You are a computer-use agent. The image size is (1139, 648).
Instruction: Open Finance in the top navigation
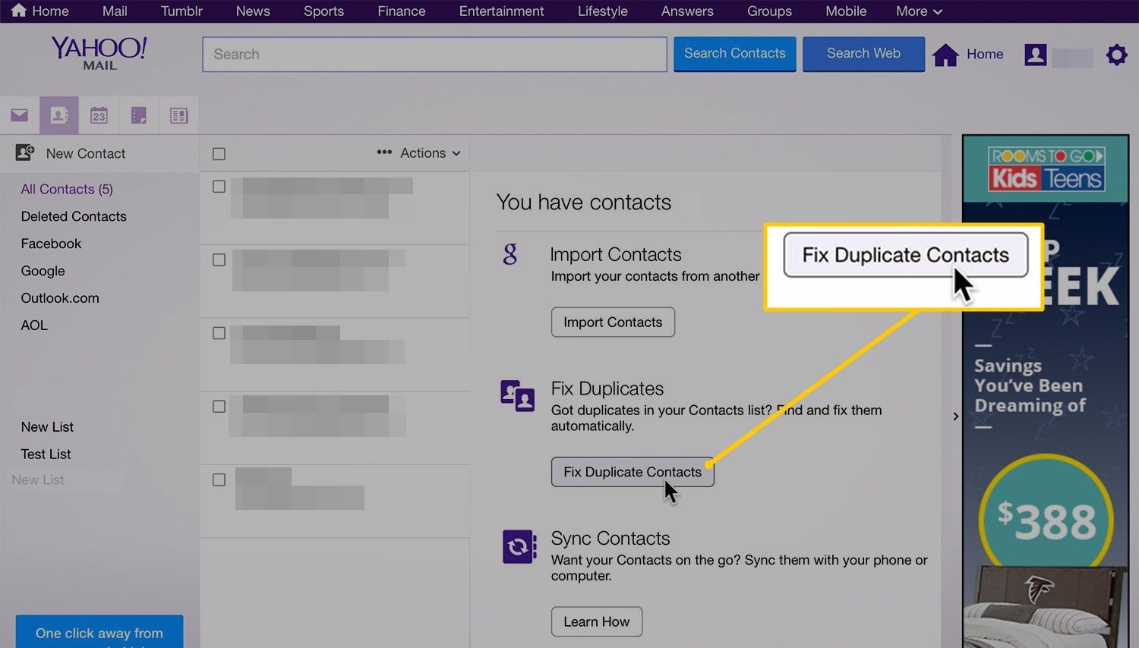402,11
